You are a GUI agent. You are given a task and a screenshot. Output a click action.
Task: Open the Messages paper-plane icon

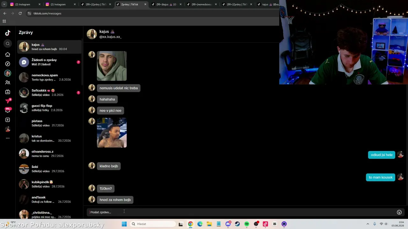(x=8, y=101)
